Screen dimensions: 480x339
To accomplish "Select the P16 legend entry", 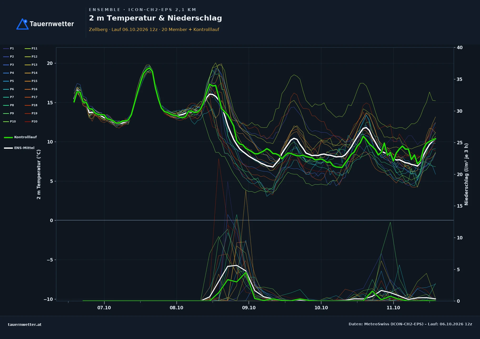I will (31, 89).
